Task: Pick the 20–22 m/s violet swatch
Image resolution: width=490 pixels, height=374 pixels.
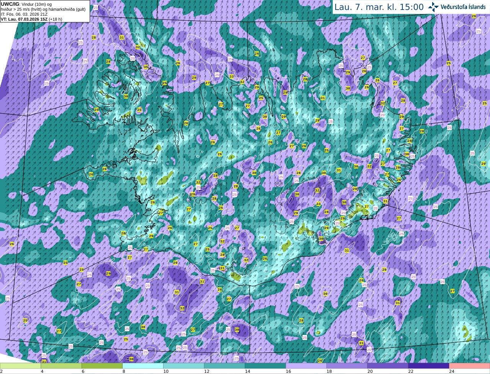Action: point(388,366)
